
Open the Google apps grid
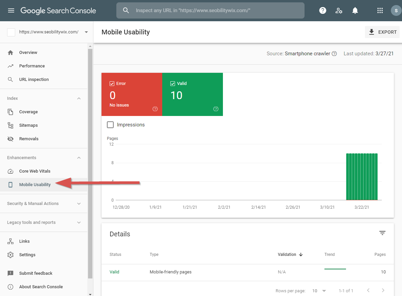[x=380, y=10]
